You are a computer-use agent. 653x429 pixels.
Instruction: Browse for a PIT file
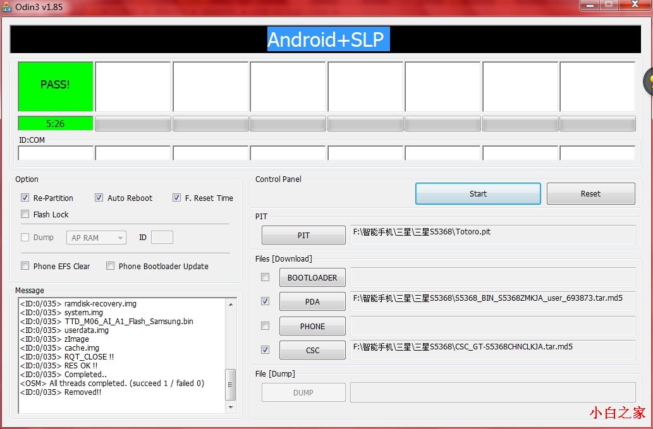point(303,235)
